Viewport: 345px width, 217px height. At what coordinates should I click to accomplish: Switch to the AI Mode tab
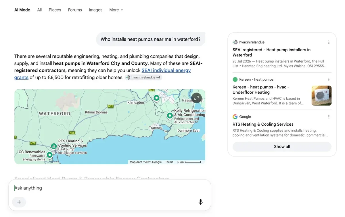(x=22, y=10)
